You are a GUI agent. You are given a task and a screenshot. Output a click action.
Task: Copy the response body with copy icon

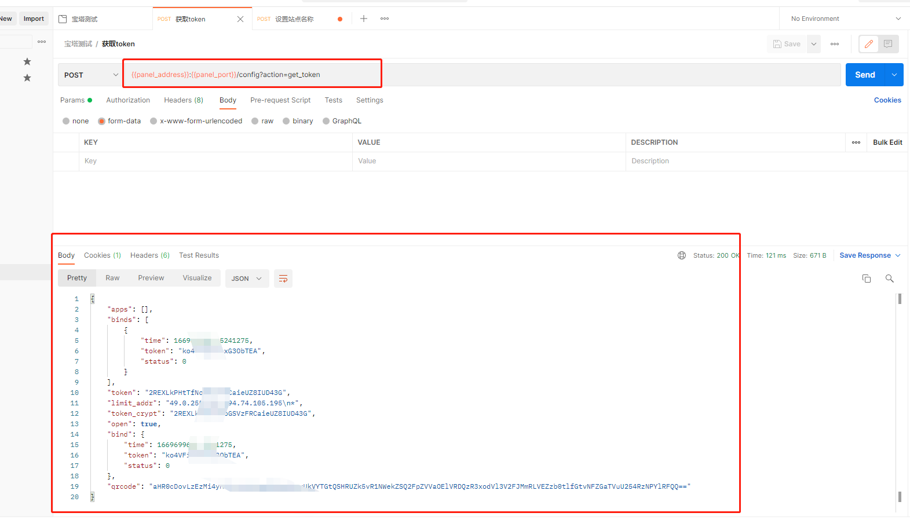(x=867, y=279)
